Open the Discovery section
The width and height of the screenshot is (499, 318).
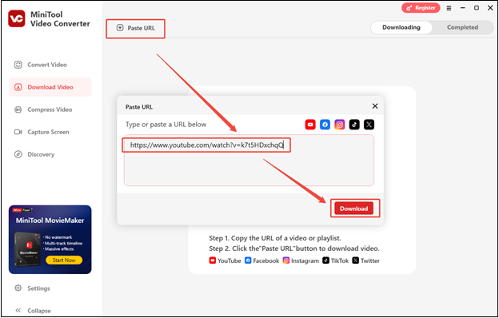pos(34,154)
